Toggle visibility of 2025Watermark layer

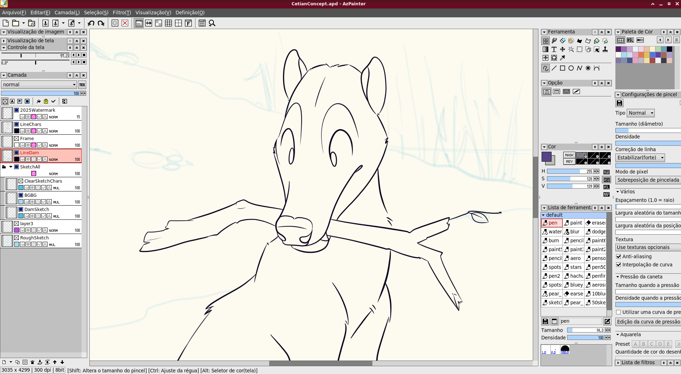pos(16,110)
